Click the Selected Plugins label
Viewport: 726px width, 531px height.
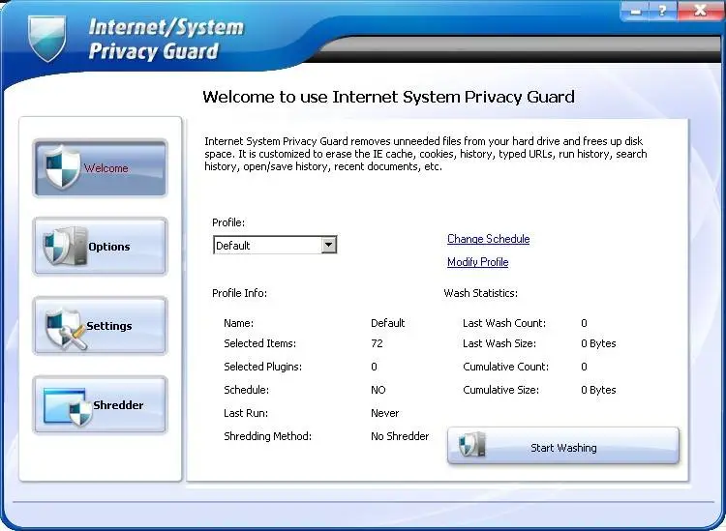pos(262,367)
